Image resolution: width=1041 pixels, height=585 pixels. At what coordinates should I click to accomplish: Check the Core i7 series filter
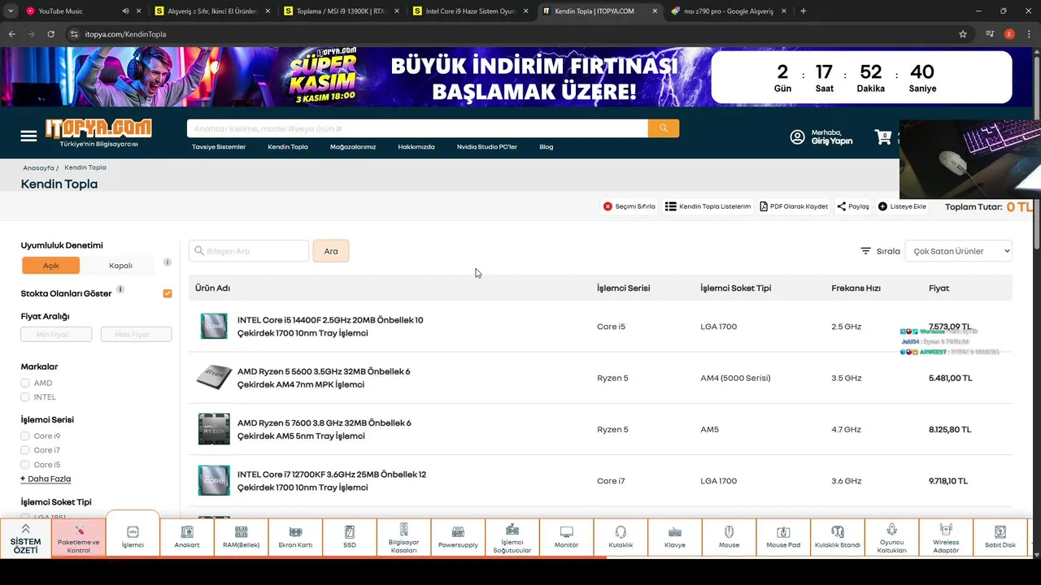click(x=25, y=450)
